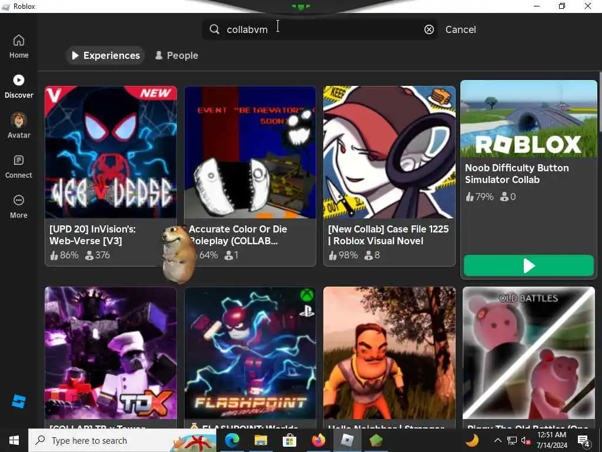This screenshot has height=452, width=602.
Task: Open Case File 1225 Visual Novel thumbnail
Action: (389, 152)
